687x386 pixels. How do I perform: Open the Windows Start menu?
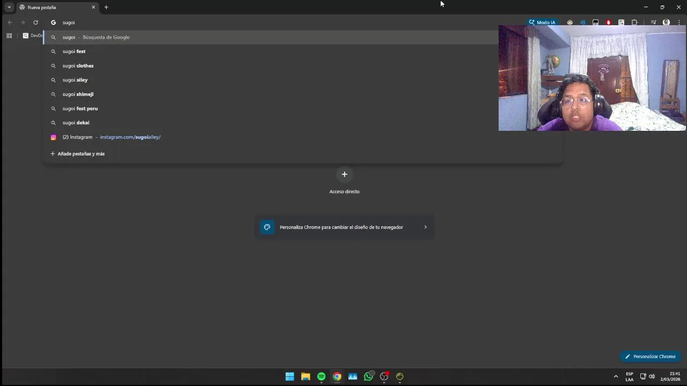[290, 376]
